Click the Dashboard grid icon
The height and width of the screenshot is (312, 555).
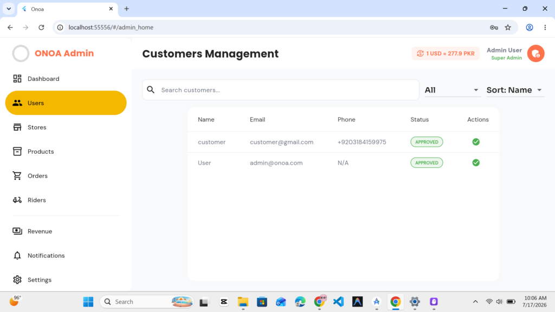tap(17, 79)
